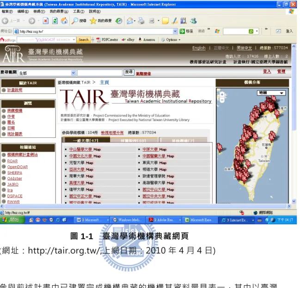The image size is (300, 288).
Task: Click the horizontal scrollbar at page bottom
Action: point(146,206)
